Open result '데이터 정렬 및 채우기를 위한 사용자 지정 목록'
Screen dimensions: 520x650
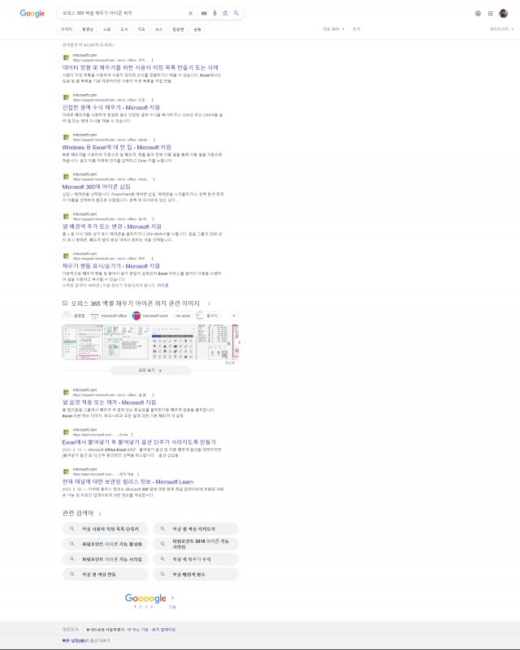click(x=140, y=67)
